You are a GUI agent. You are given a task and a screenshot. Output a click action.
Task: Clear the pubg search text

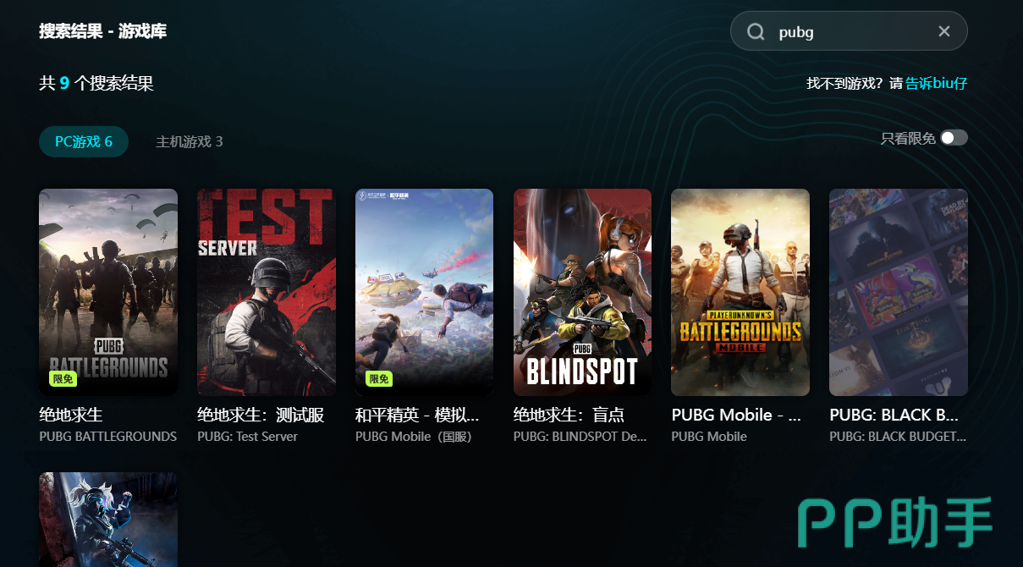[944, 31]
